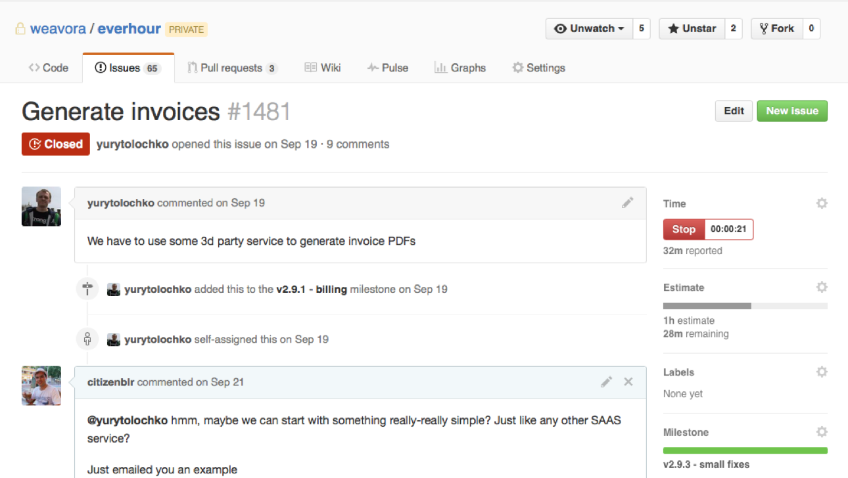Click the @yurytolochko mention in comment

(128, 420)
